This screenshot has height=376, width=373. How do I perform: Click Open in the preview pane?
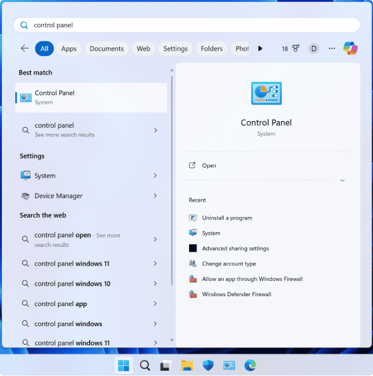pos(209,166)
